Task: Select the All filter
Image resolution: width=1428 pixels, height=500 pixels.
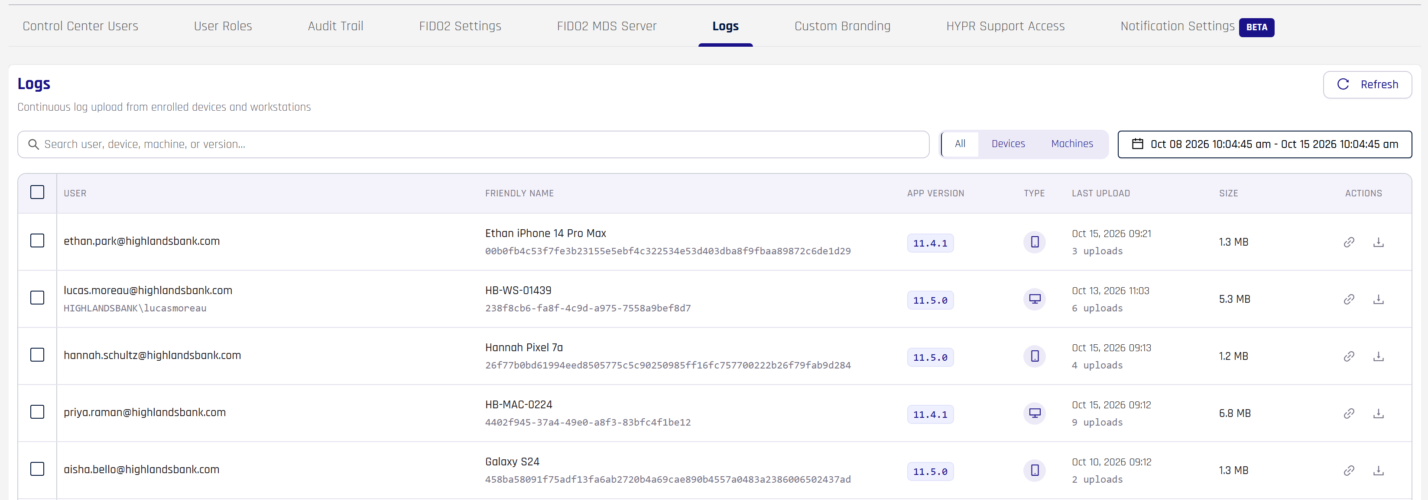Action: click(960, 144)
